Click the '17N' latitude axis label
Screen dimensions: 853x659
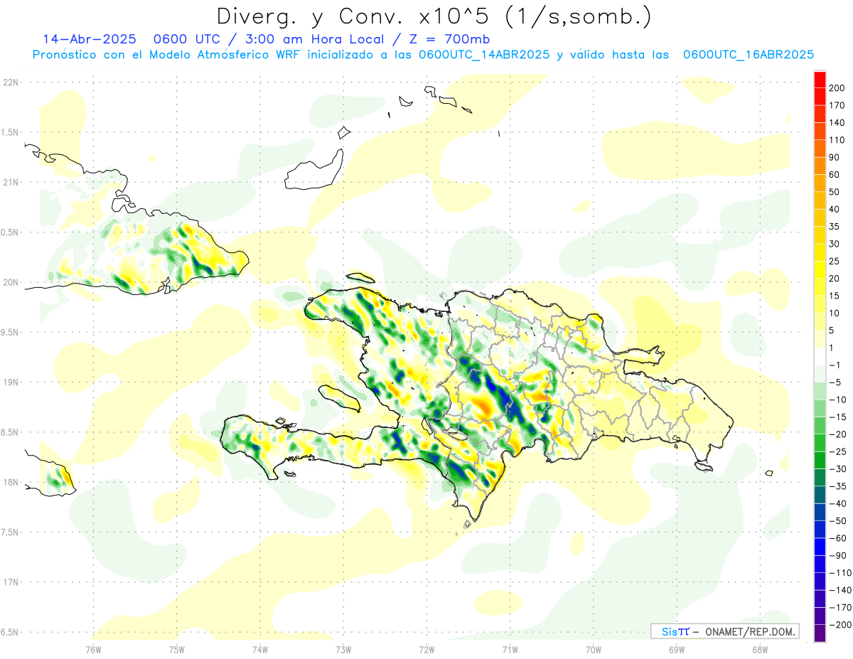(11, 582)
